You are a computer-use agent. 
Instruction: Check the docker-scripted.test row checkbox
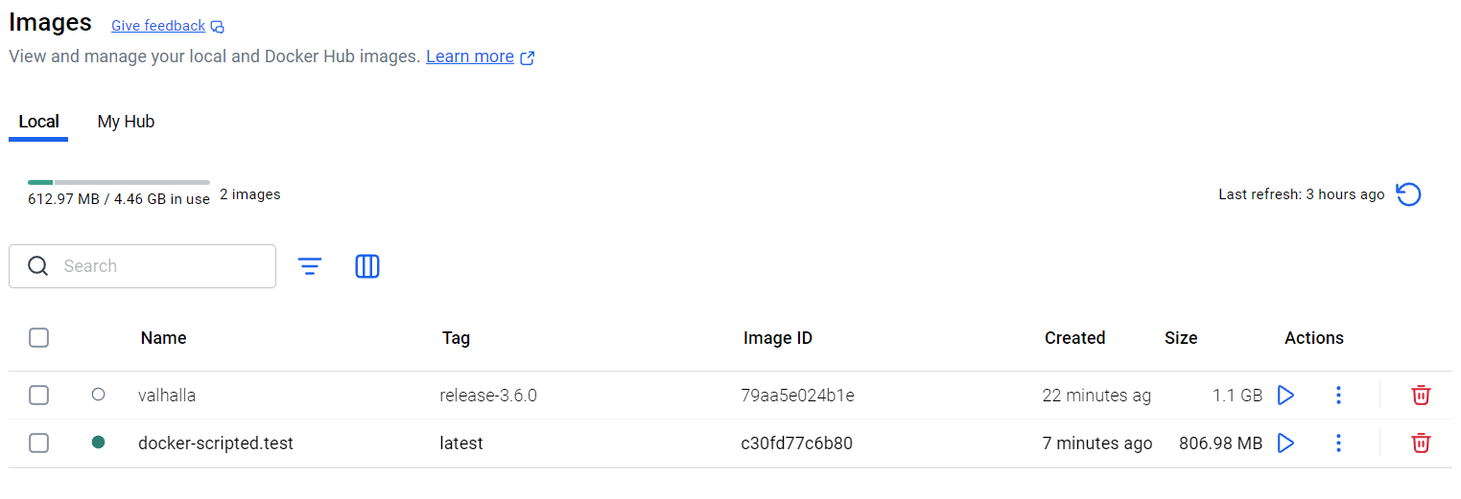coord(38,442)
